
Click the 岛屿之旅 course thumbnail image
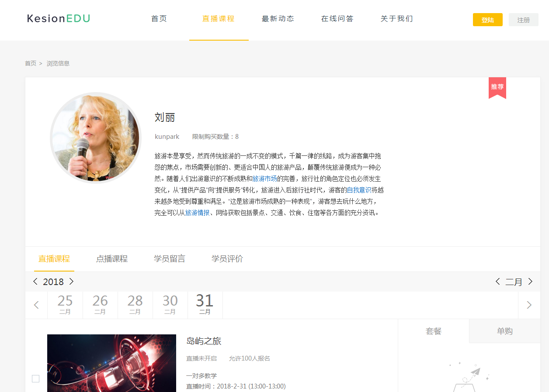click(111, 363)
